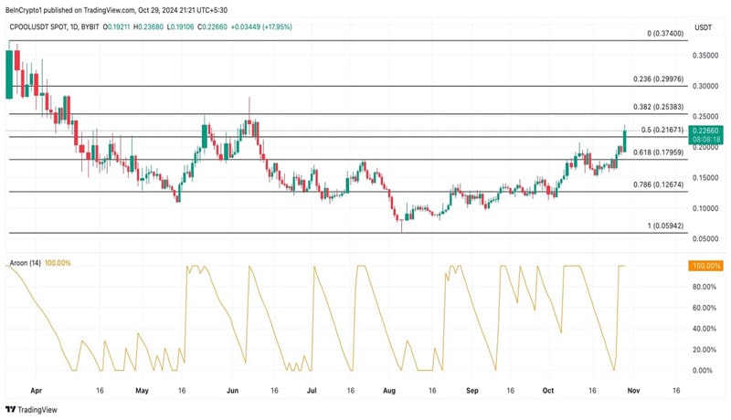The width and height of the screenshot is (731, 420).
Task: Click the high price H0.23680 value
Action: [148, 27]
